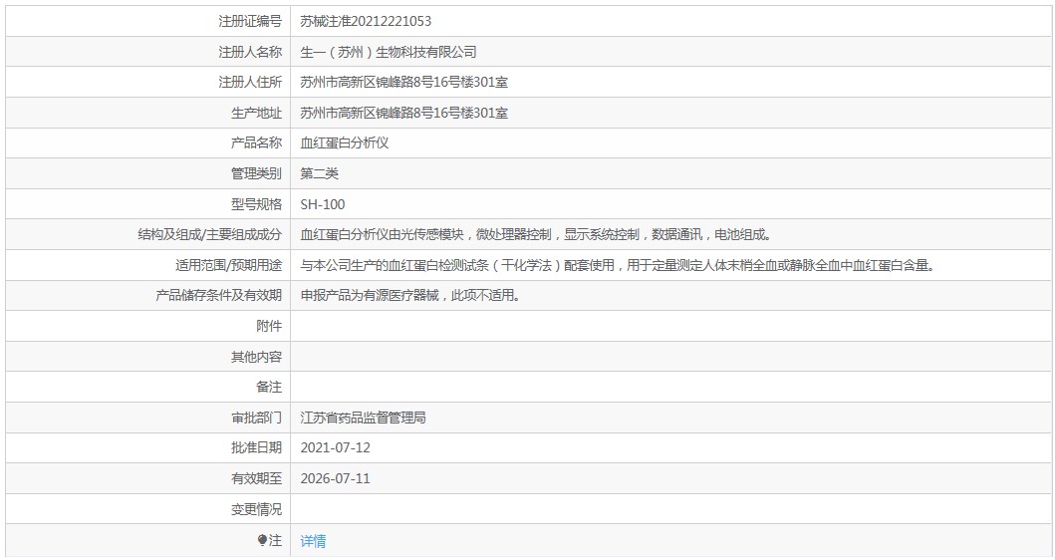Click the 注册证编号 label
Image resolution: width=1055 pixels, height=560 pixels.
tap(250, 21)
